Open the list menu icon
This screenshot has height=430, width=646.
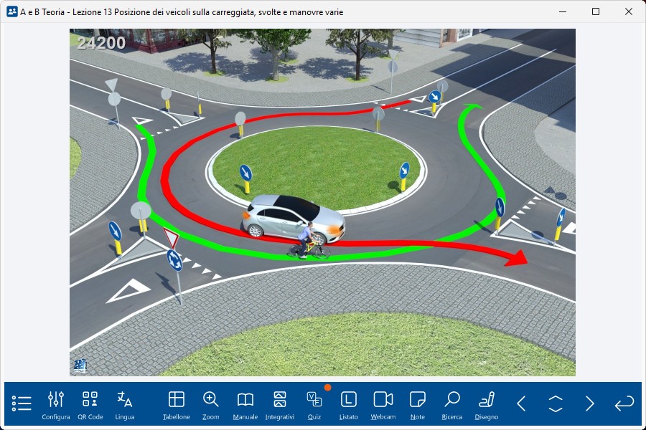coord(22,403)
